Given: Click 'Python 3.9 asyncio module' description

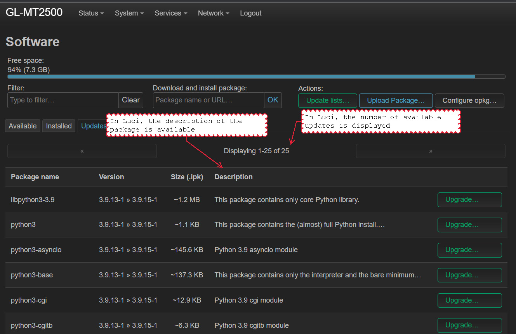Looking at the screenshot, I should click(256, 250).
